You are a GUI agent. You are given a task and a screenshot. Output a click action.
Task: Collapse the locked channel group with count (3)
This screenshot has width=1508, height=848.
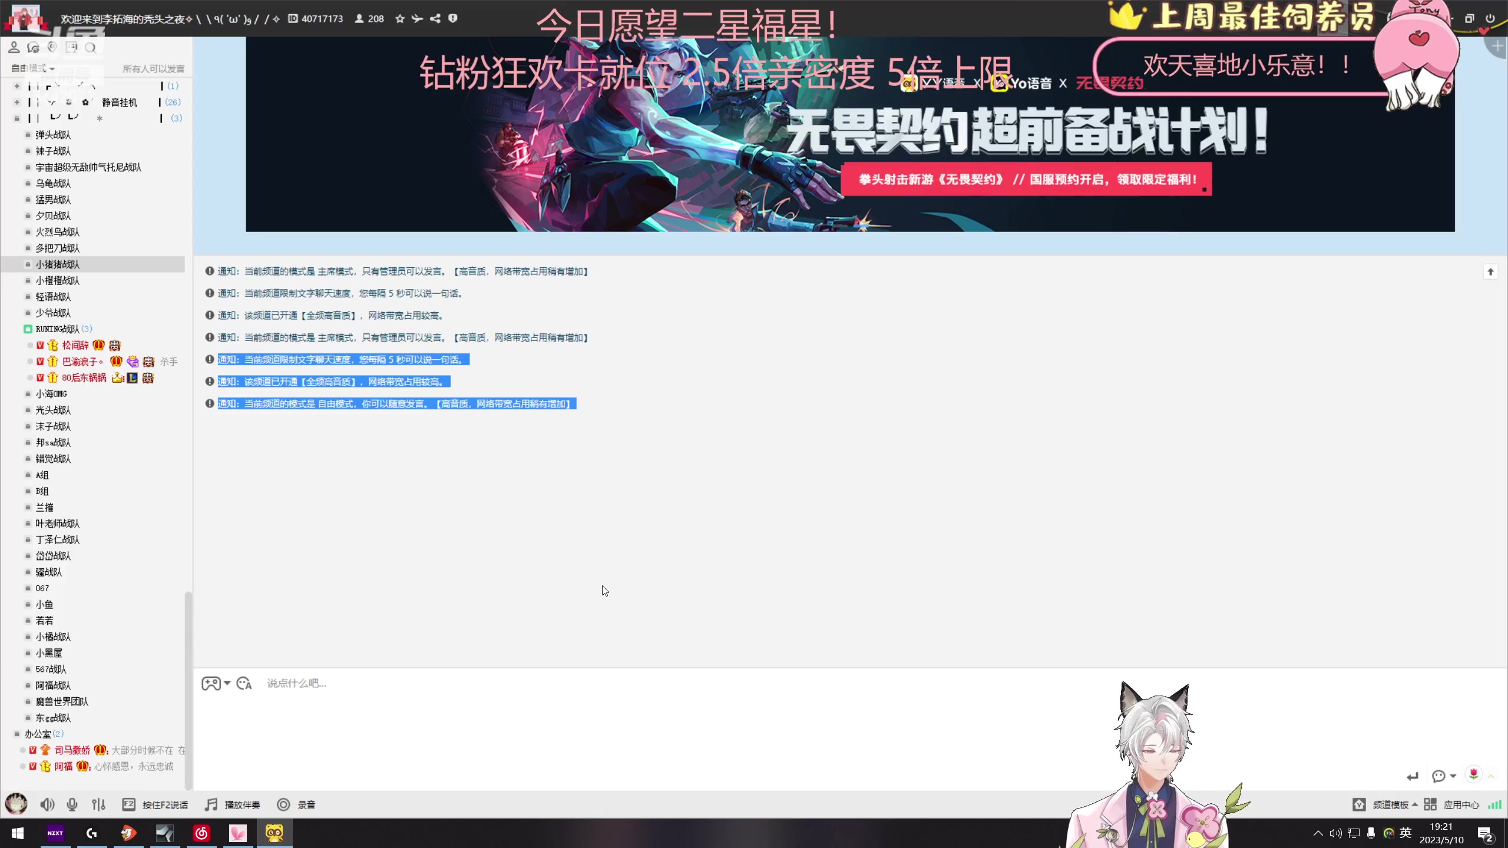pyautogui.click(x=17, y=118)
